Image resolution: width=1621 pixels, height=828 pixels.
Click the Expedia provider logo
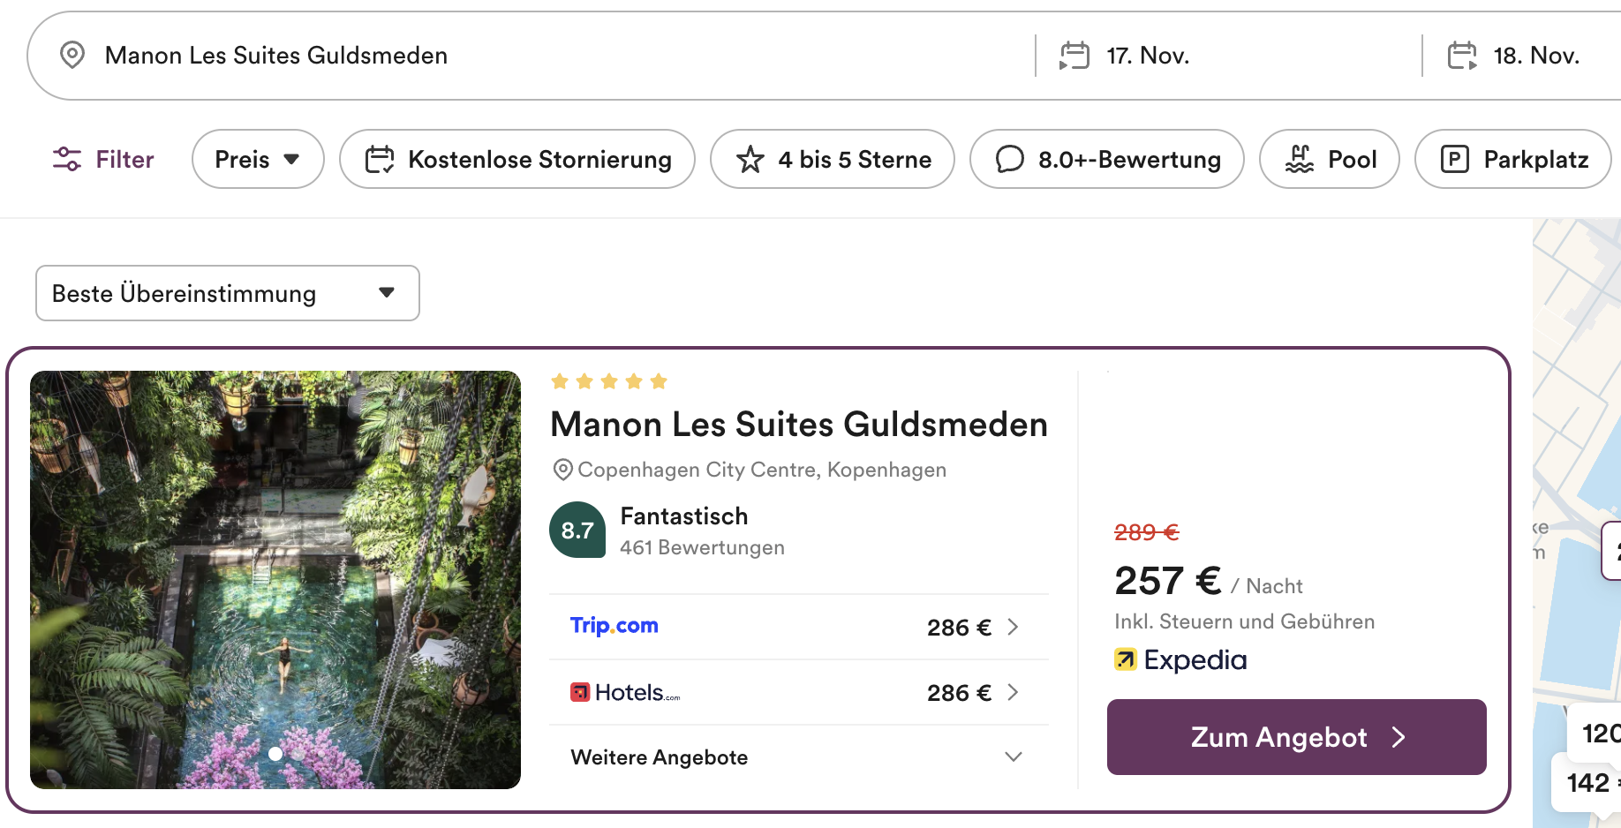(x=1180, y=659)
